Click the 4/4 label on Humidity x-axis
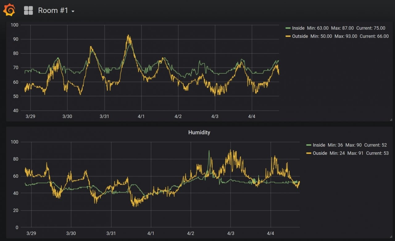 270,233
